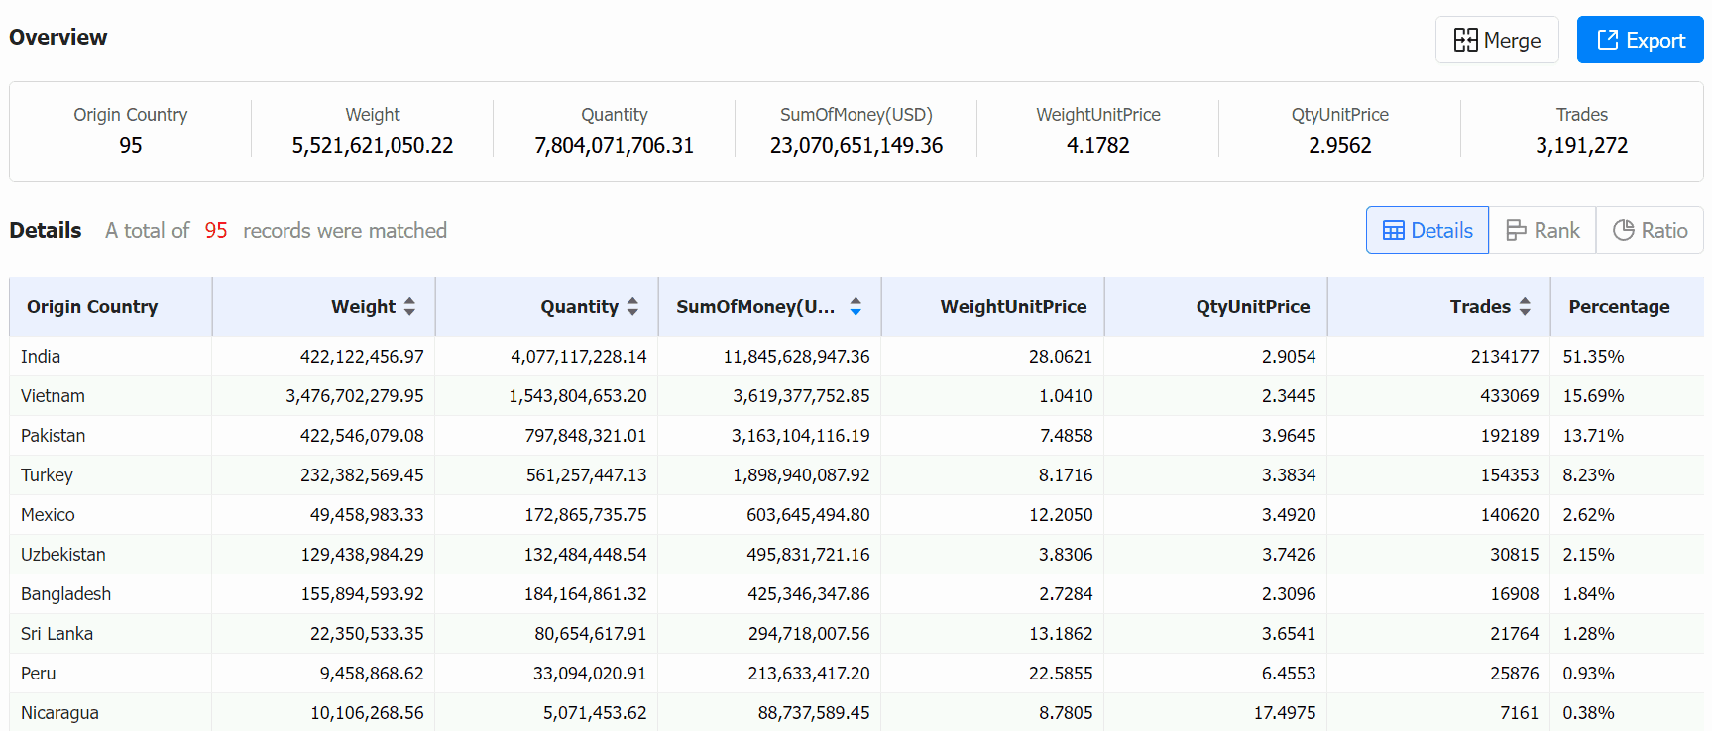Click Nicaragua's QtyUnitPrice 17.4975
This screenshot has width=1712, height=731.
(1285, 713)
